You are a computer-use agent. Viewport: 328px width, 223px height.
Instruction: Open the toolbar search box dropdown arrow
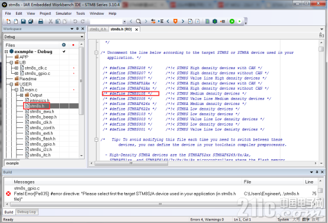point(124,21)
